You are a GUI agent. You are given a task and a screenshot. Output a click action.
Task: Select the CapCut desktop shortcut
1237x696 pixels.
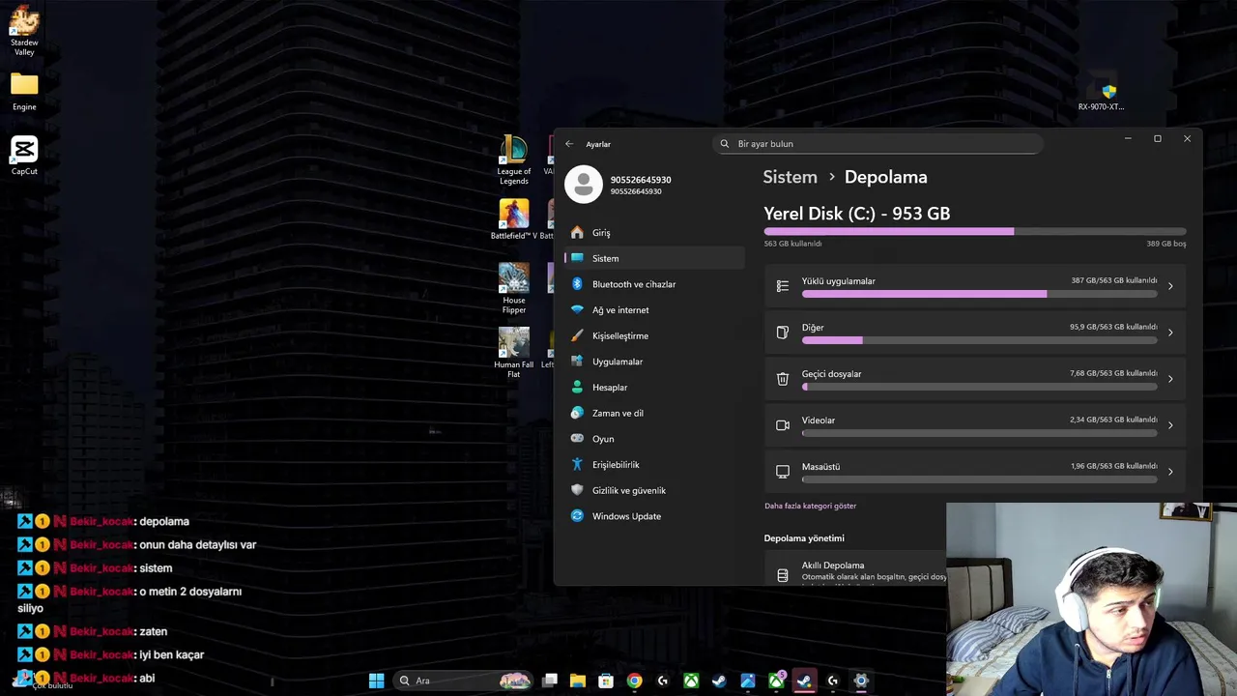point(24,157)
